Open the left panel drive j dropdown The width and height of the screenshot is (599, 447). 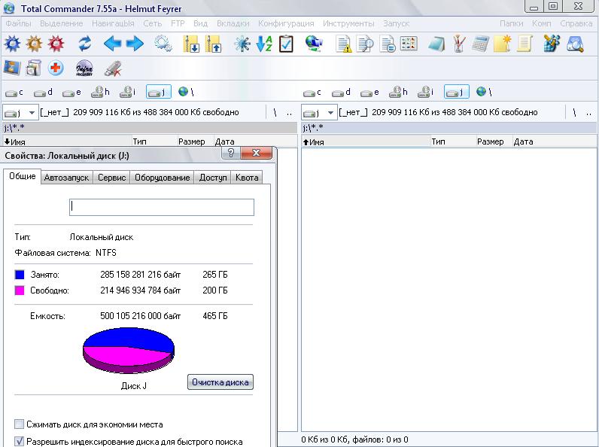coord(32,113)
